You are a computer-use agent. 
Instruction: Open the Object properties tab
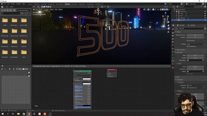(173, 49)
